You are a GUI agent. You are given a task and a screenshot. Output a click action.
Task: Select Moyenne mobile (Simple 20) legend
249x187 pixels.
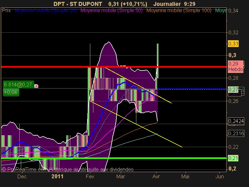[45, 11]
